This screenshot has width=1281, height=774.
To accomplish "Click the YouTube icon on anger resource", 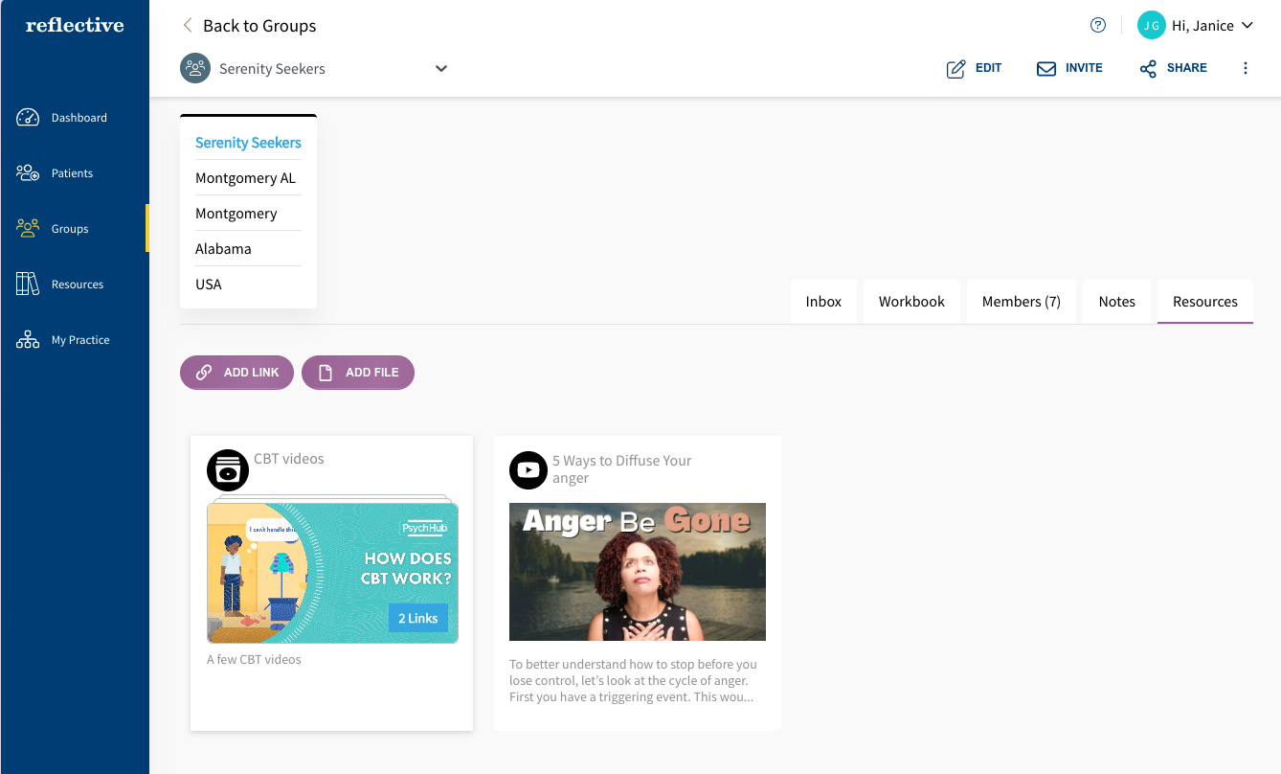I will click(x=528, y=469).
